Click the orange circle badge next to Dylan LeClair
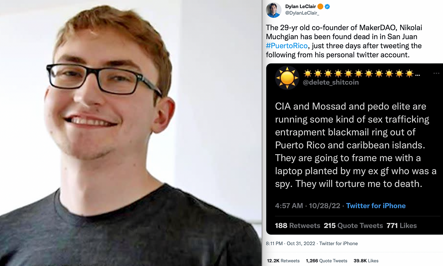This screenshot has height=266, width=443. (x=320, y=7)
